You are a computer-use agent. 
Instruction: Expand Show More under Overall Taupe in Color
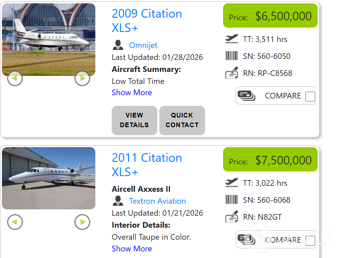(x=132, y=249)
